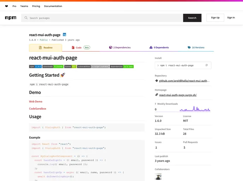Click the red Code tab file icon

pyautogui.click(x=73, y=47)
